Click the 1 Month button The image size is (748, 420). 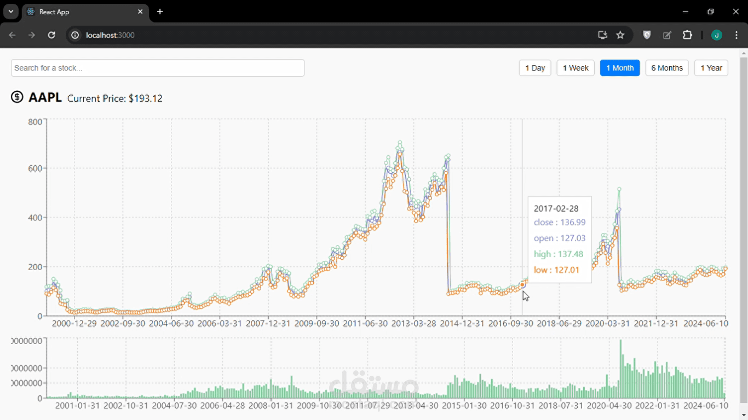[x=620, y=68]
